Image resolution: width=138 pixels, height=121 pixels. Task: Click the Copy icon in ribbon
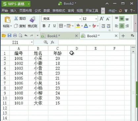(16, 26)
